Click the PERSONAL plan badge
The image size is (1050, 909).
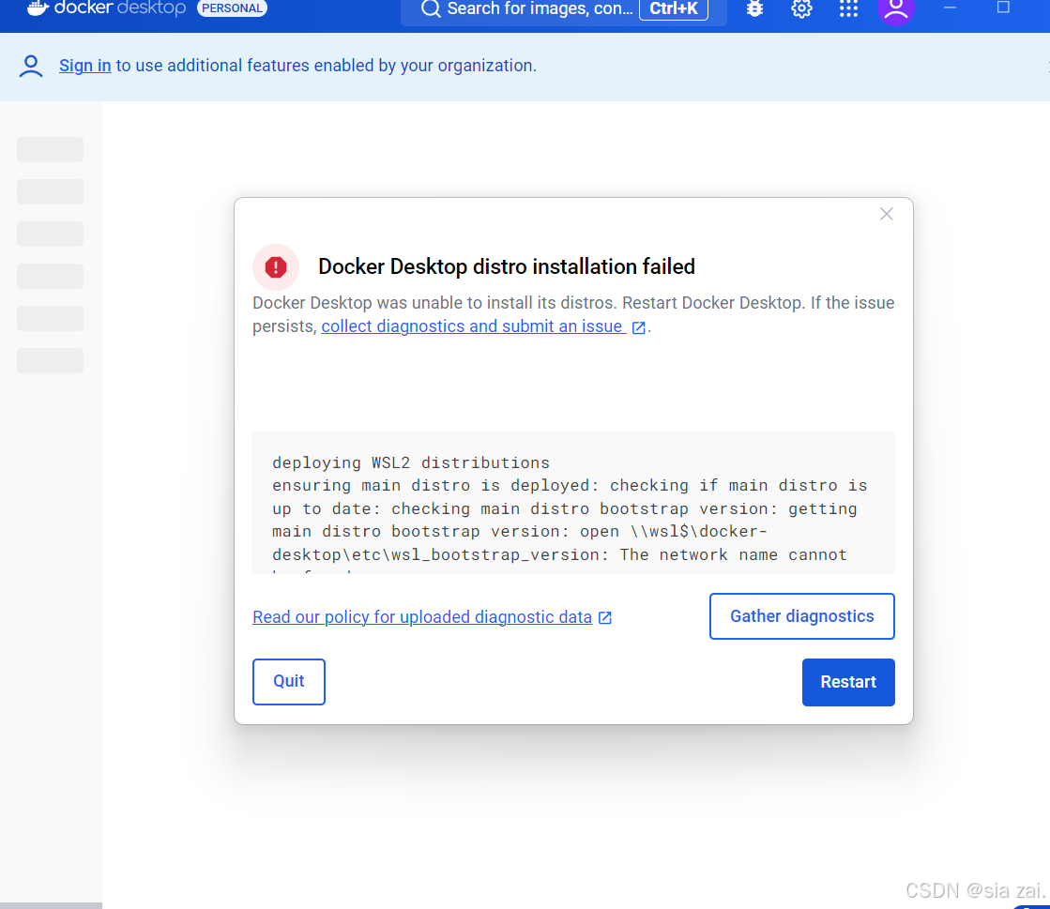click(x=233, y=8)
